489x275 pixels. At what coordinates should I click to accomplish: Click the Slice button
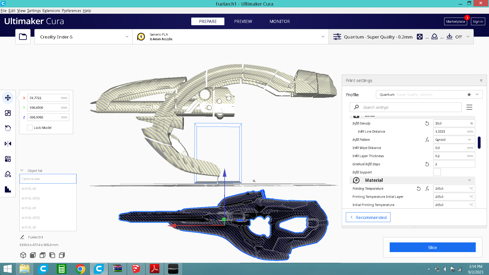click(x=432, y=247)
